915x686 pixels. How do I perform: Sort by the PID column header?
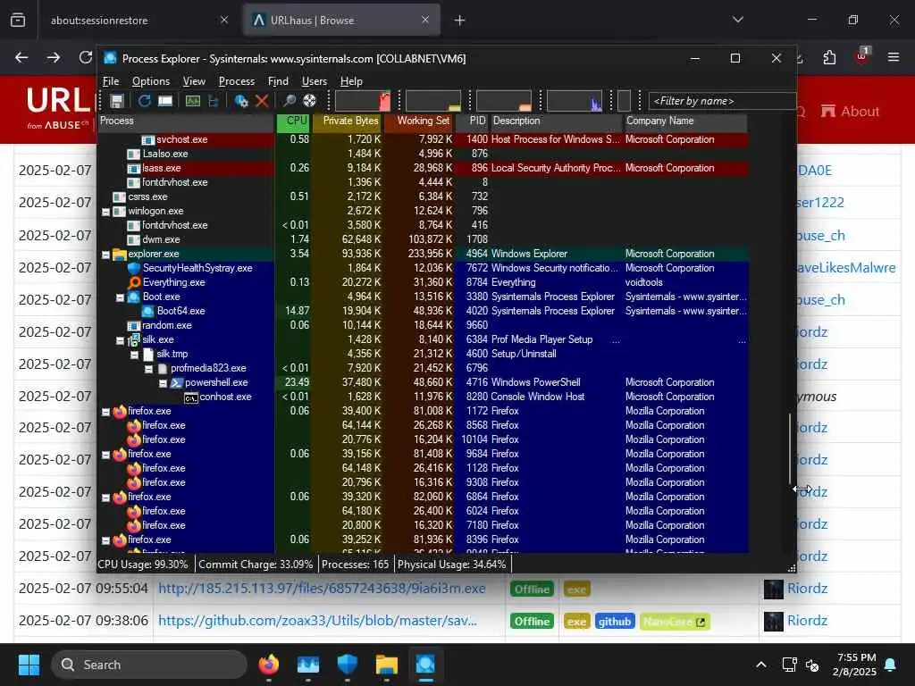[472, 121]
